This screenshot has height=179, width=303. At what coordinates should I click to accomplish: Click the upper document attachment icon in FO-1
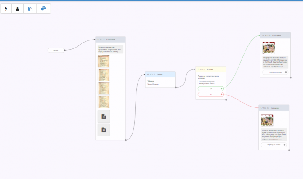click(x=104, y=116)
